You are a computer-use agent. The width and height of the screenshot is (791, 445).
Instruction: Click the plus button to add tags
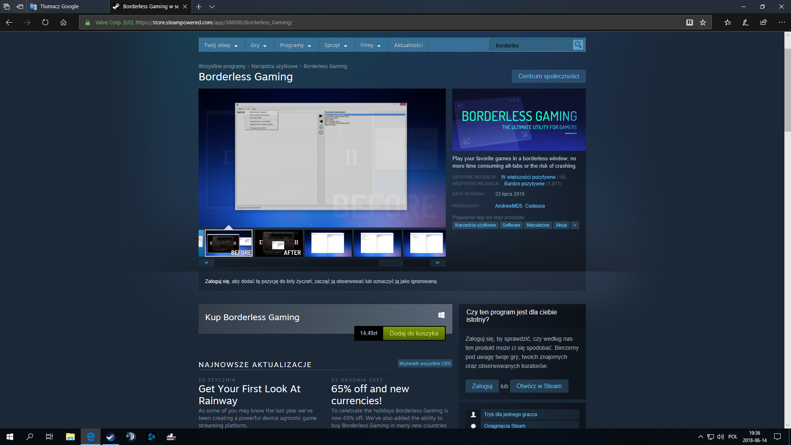coord(575,225)
